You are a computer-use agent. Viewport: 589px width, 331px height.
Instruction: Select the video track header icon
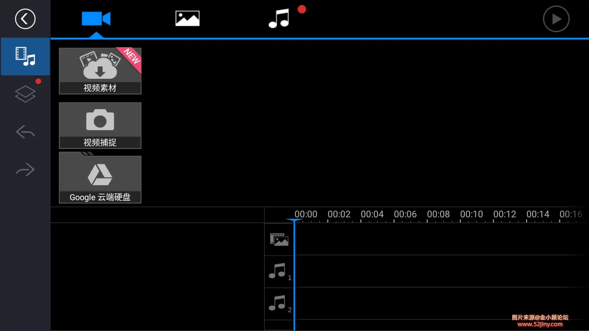click(x=279, y=239)
